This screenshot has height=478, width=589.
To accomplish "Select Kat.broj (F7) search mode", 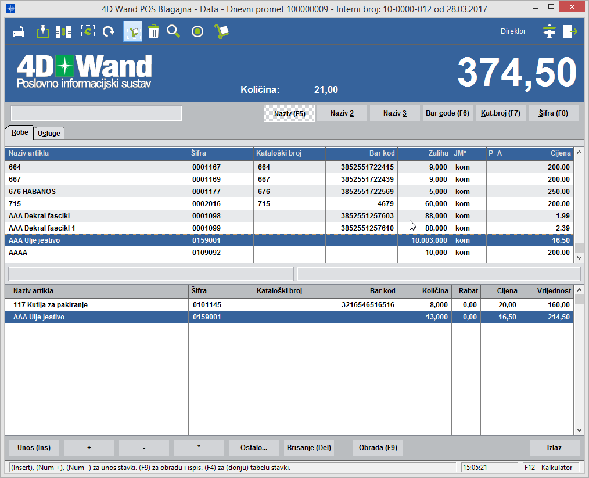I will (500, 113).
